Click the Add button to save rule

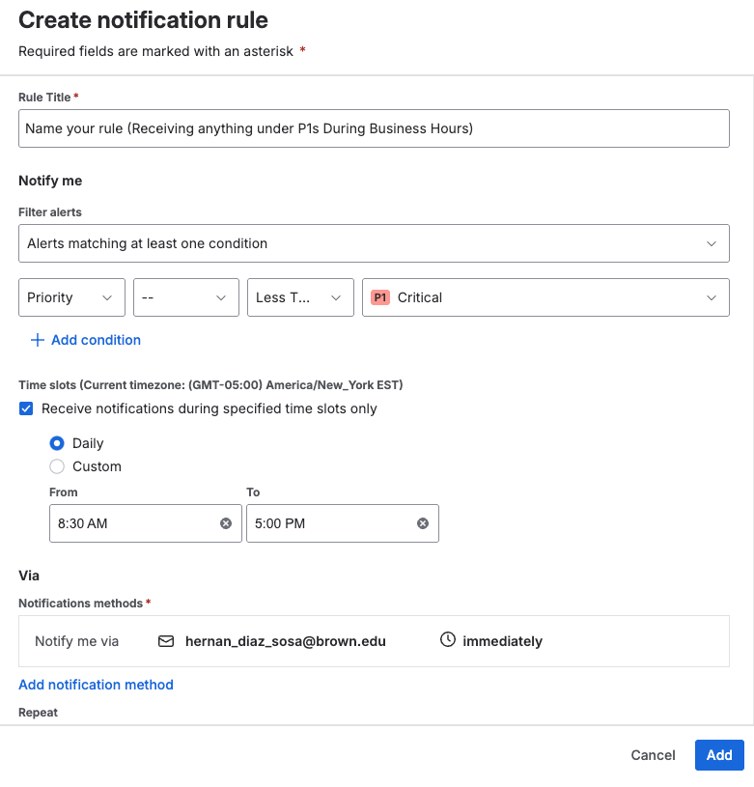(x=719, y=755)
